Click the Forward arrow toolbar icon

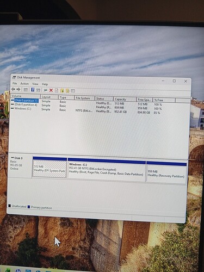click(18, 89)
